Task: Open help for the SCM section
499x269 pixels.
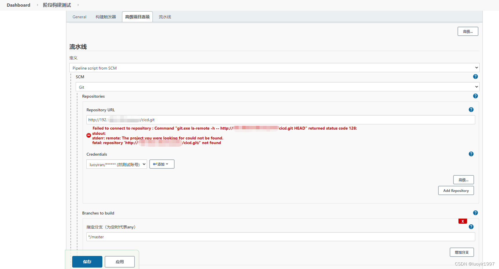Action: (476, 77)
